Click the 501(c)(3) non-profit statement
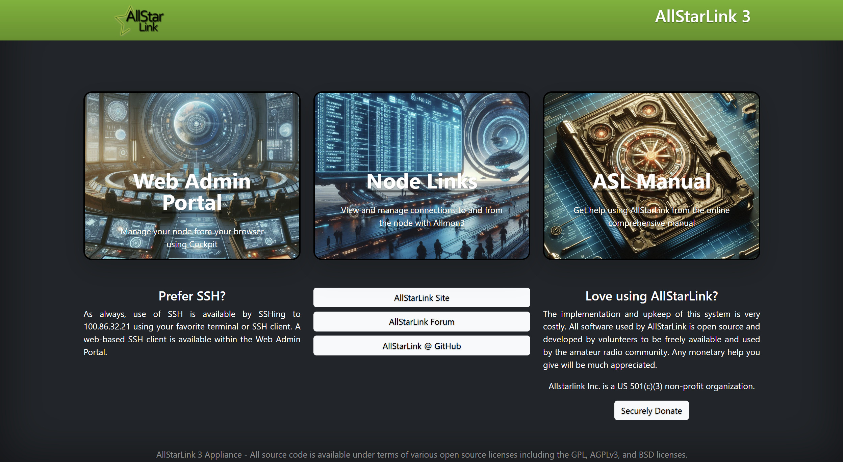Viewport: 843px width, 462px height. pos(651,386)
